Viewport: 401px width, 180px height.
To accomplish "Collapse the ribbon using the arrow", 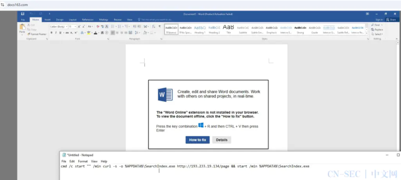I will 397,39.
